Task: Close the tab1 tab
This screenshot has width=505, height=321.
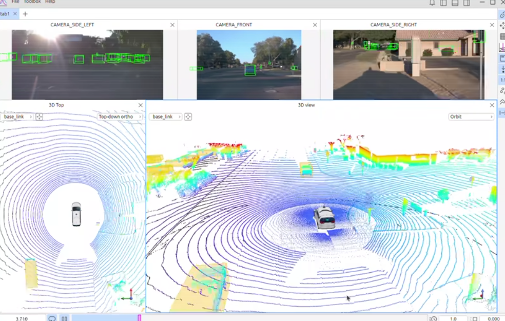Action: [15, 14]
